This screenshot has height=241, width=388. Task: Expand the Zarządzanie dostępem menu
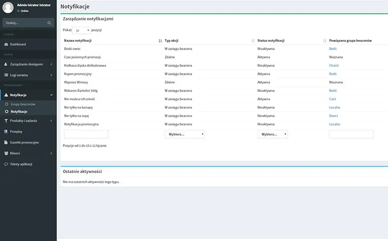tap(28, 64)
